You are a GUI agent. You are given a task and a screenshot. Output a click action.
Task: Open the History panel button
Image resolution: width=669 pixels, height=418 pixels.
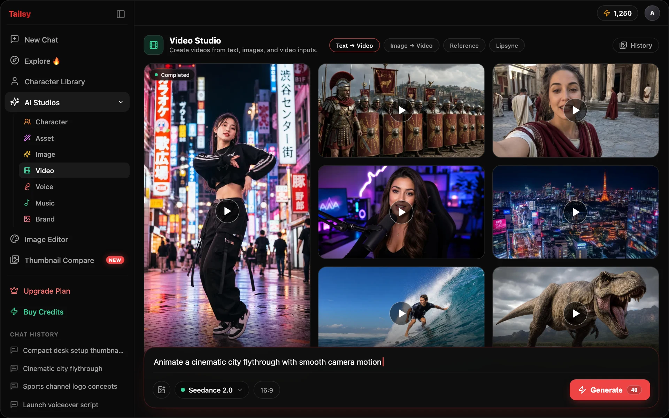tap(636, 45)
